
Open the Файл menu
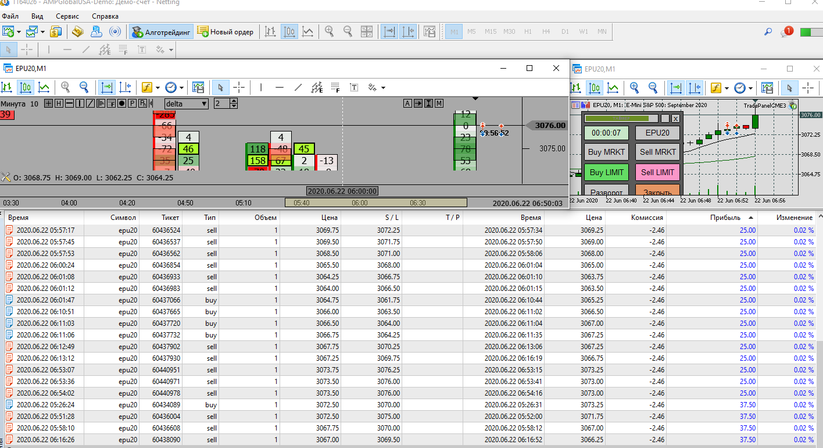coord(10,16)
